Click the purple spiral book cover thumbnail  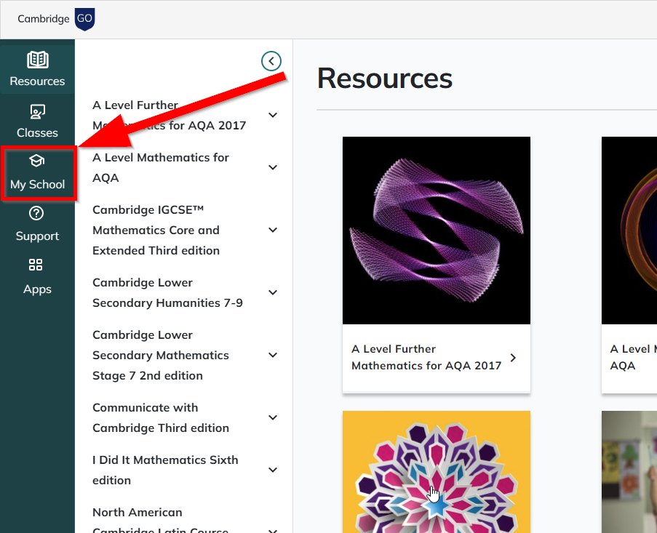[437, 231]
